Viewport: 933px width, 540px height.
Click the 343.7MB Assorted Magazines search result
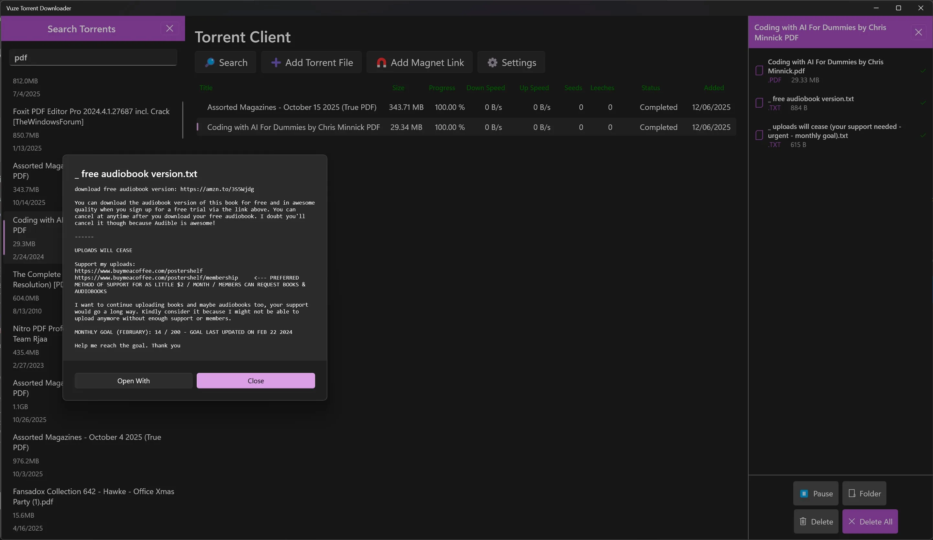click(33, 184)
